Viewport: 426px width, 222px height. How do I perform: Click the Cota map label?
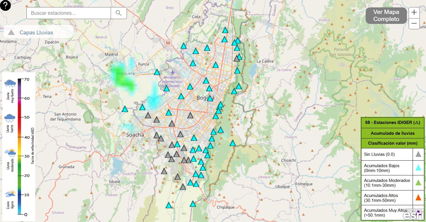point(196,17)
